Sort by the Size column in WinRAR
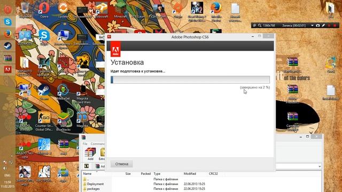 point(128,174)
